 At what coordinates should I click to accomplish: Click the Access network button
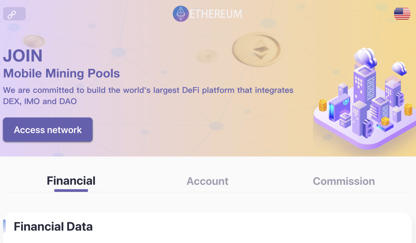pos(48,130)
